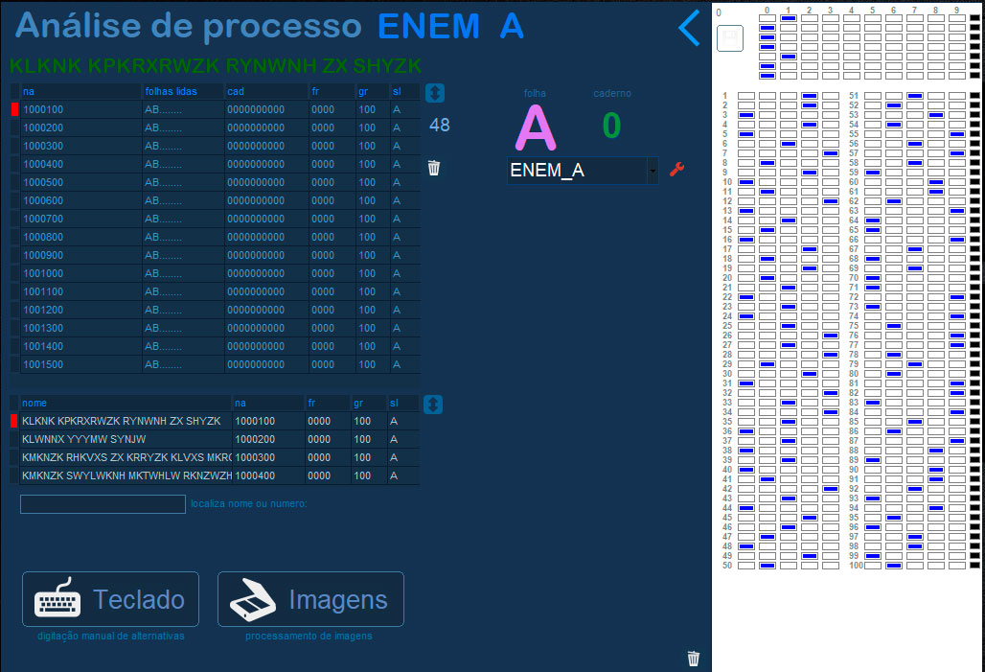Click the sort arrows icon beside the nome table
985x672 pixels.
(x=433, y=405)
